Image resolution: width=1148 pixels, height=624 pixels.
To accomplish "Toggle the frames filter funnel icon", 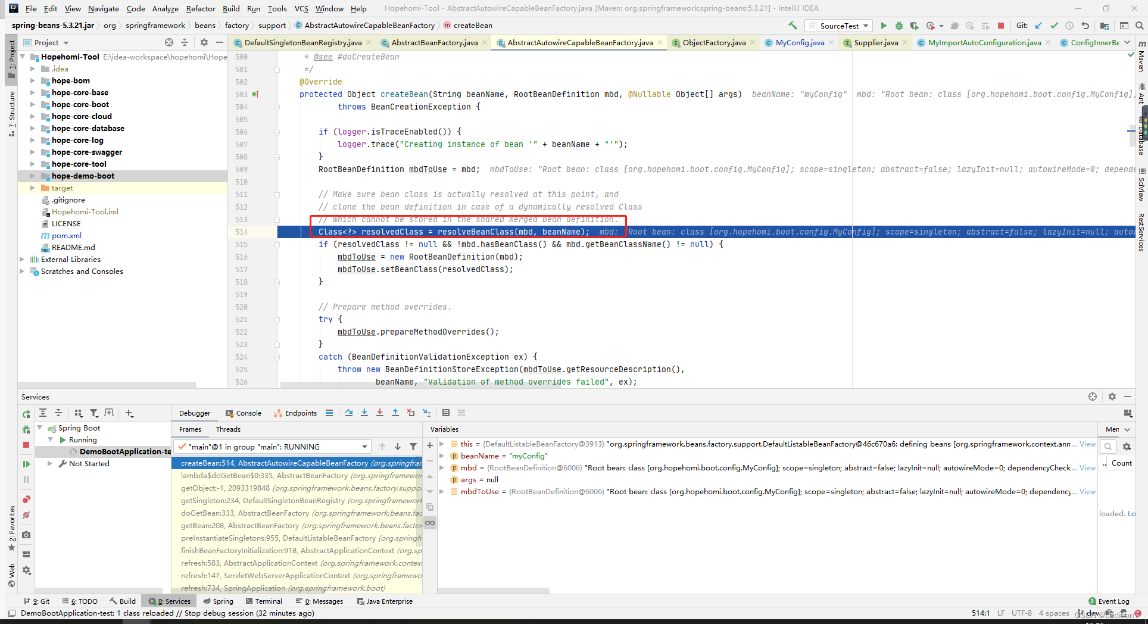I will pyautogui.click(x=413, y=447).
